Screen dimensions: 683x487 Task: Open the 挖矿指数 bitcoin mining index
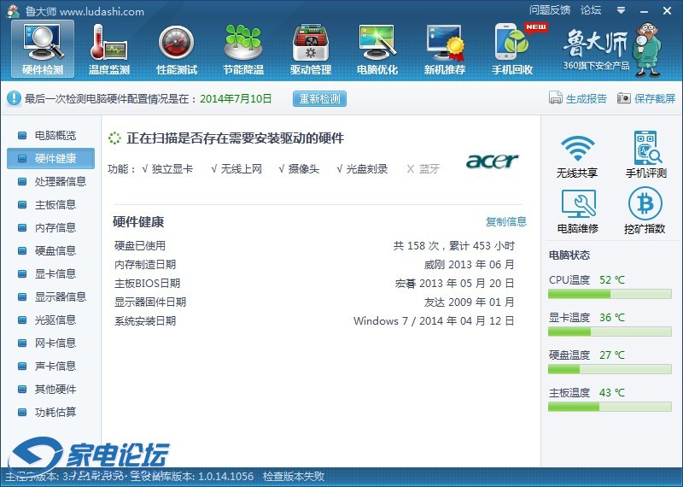click(x=645, y=210)
